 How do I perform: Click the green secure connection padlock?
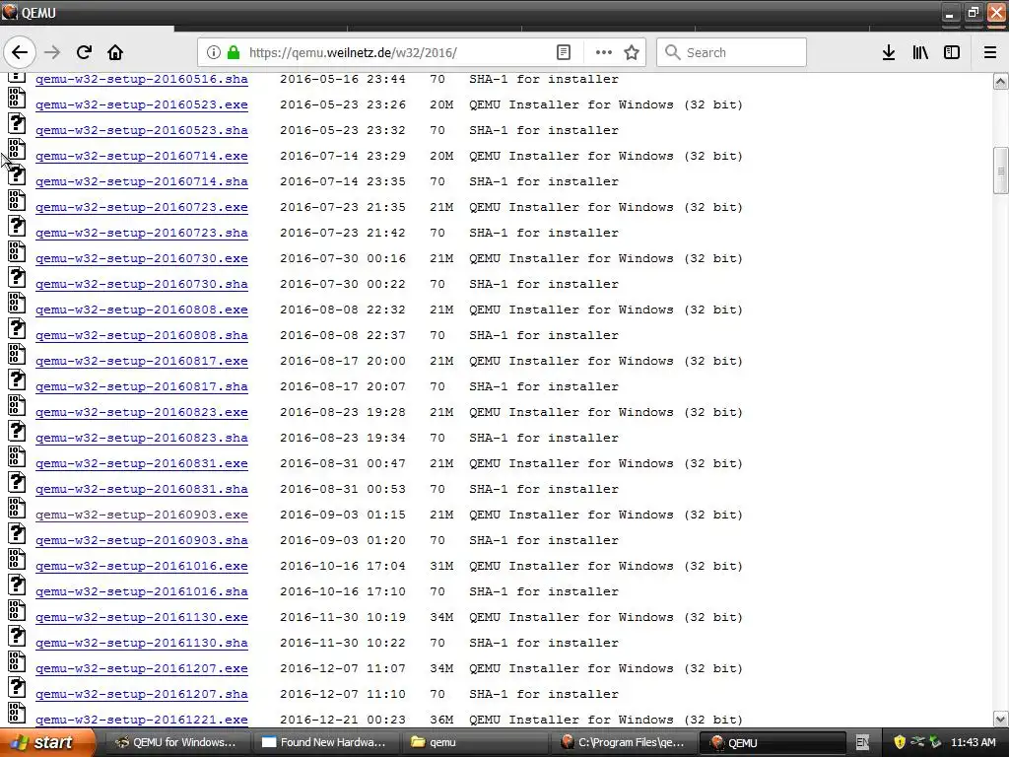click(233, 53)
